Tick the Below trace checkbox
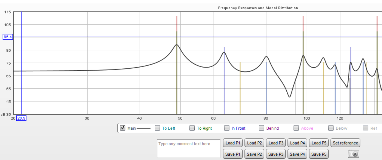Viewport: 382px width, 160px height. click(x=331, y=128)
